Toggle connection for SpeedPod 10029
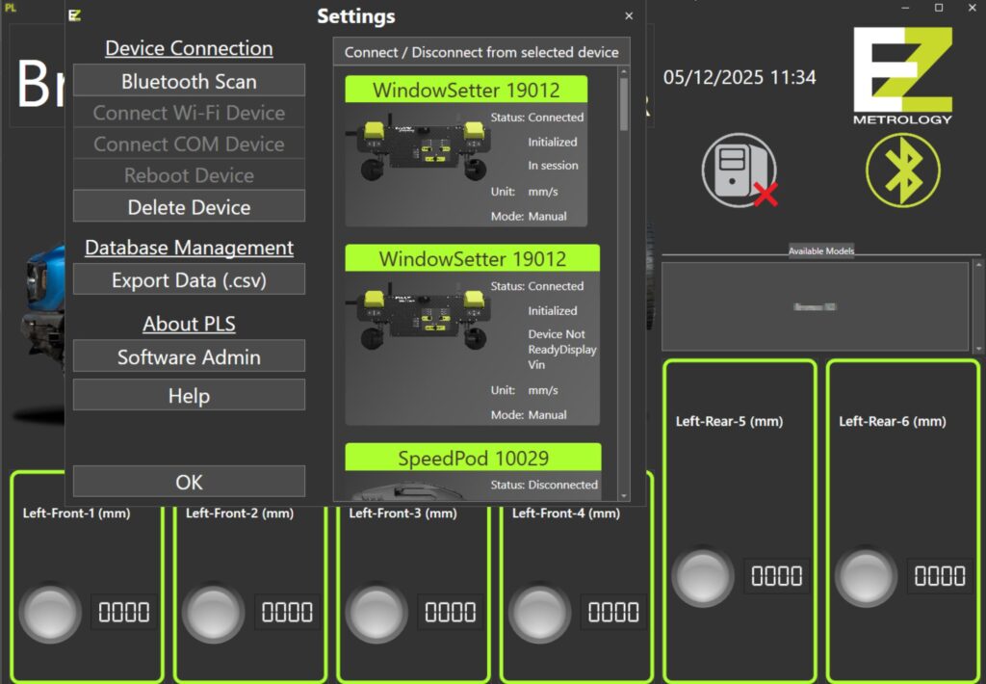Screen dimensions: 986x684 [471, 458]
